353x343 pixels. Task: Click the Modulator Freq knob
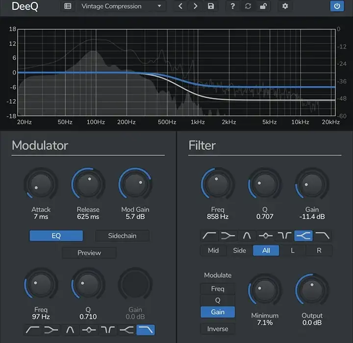click(41, 285)
